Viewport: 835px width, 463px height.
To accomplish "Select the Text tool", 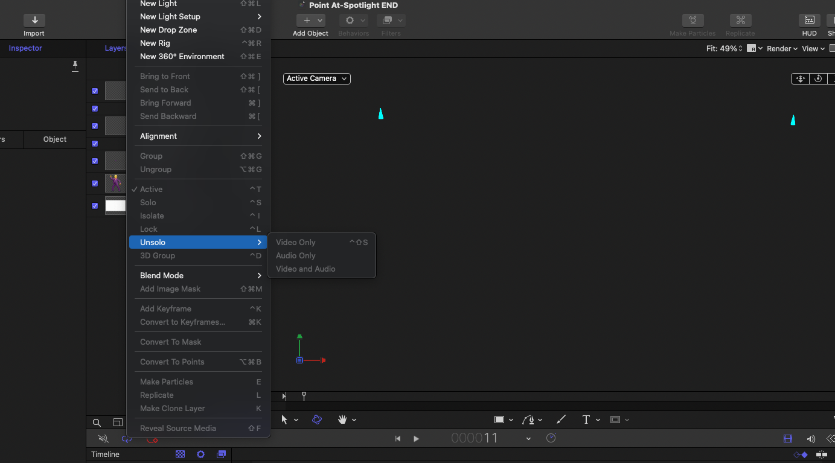I will tap(586, 420).
